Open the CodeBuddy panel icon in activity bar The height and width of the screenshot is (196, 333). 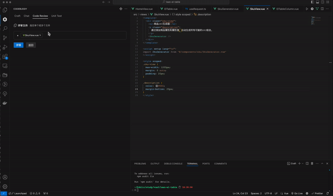[5, 20]
